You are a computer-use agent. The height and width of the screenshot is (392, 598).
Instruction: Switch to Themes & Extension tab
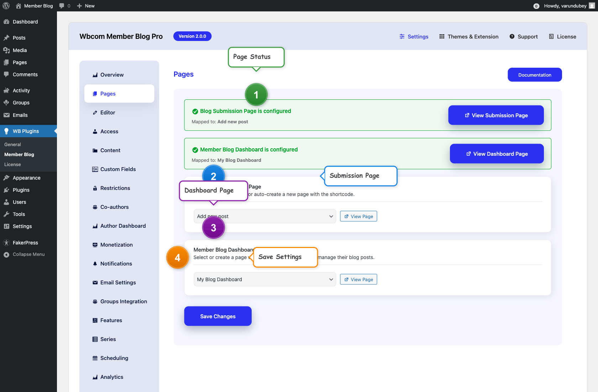pyautogui.click(x=468, y=36)
